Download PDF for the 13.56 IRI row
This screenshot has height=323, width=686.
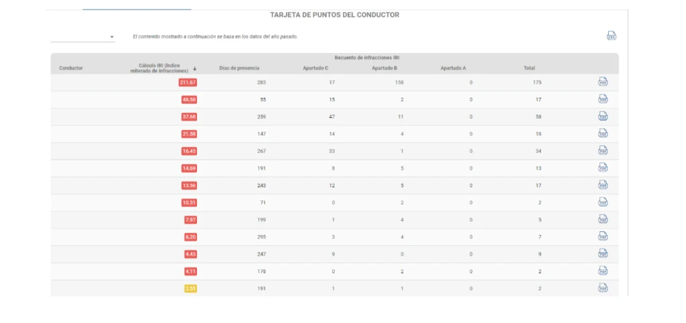(603, 185)
